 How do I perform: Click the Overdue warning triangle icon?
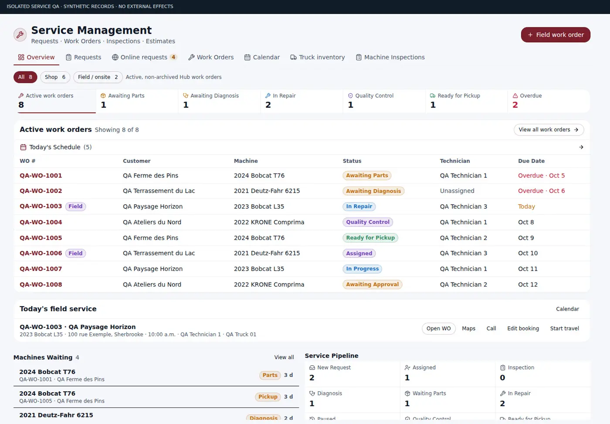click(x=515, y=96)
